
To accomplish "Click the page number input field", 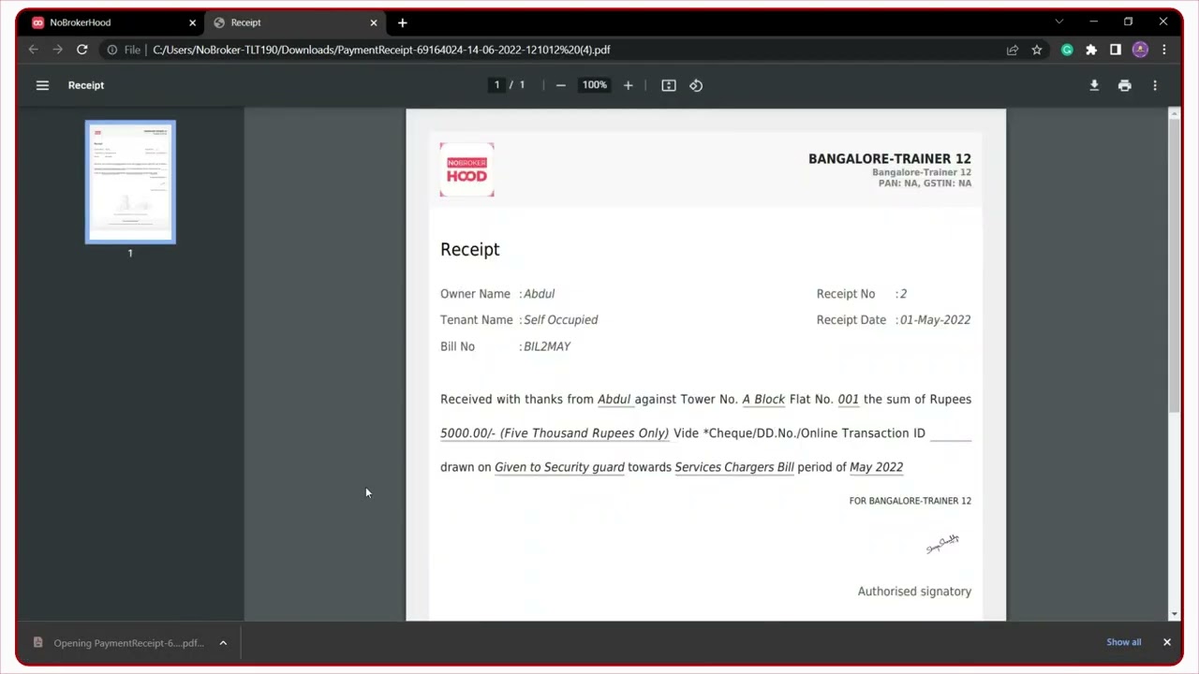I will click(496, 85).
